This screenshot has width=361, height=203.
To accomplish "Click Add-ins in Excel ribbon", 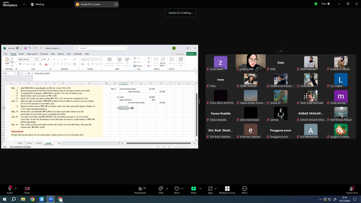I will [171, 61].
